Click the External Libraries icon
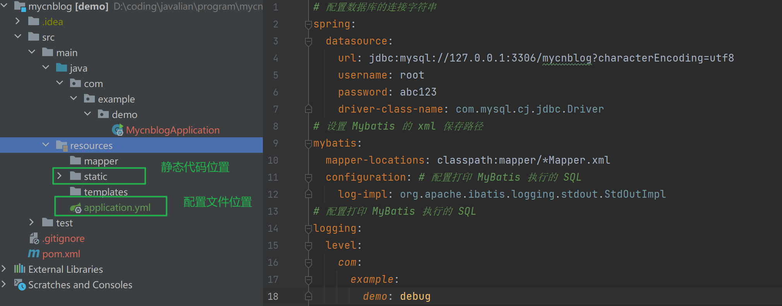The width and height of the screenshot is (782, 306). click(x=20, y=268)
